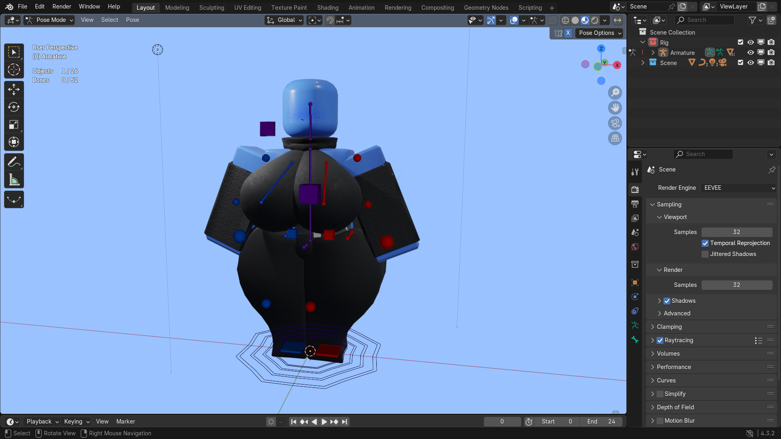Disable the Shadows checkbox
This screenshot has width=781, height=439.
[x=667, y=301]
